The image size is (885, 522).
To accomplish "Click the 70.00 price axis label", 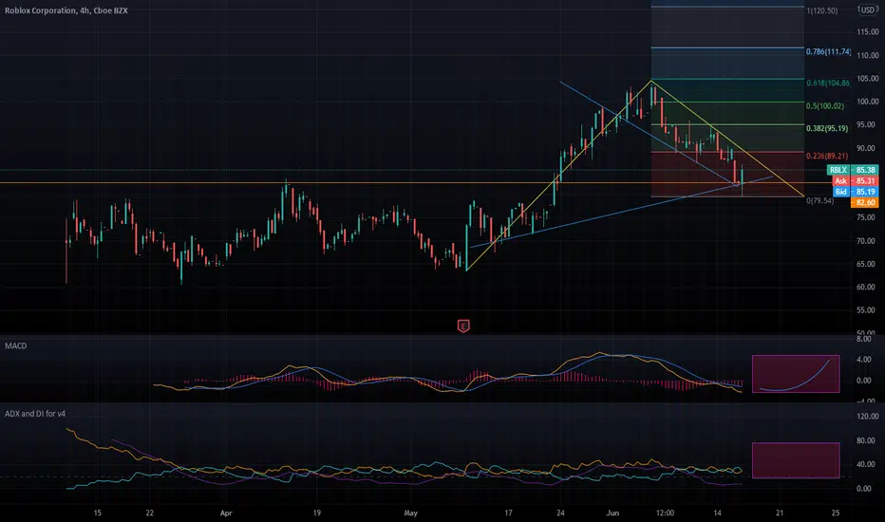I will click(868, 241).
